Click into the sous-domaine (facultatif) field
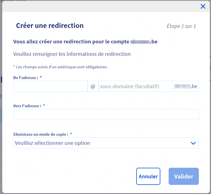Image resolution: width=211 pixels, height=194 pixels. click(135, 86)
